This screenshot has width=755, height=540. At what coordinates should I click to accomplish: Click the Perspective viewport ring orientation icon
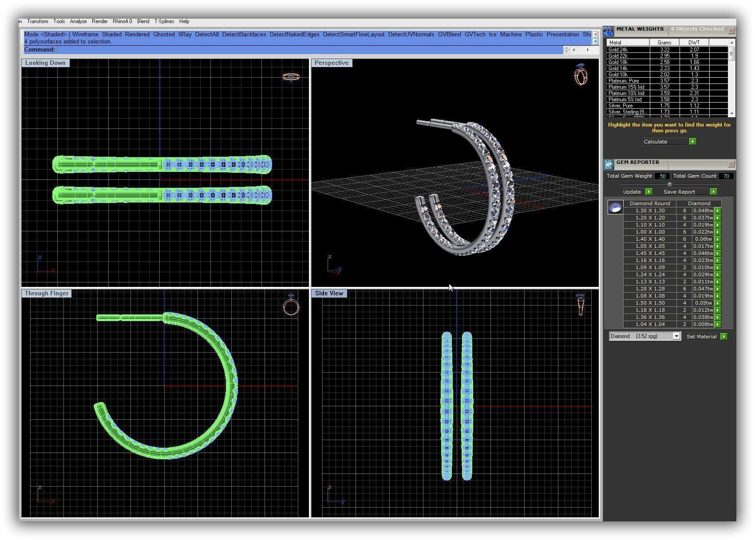(581, 75)
